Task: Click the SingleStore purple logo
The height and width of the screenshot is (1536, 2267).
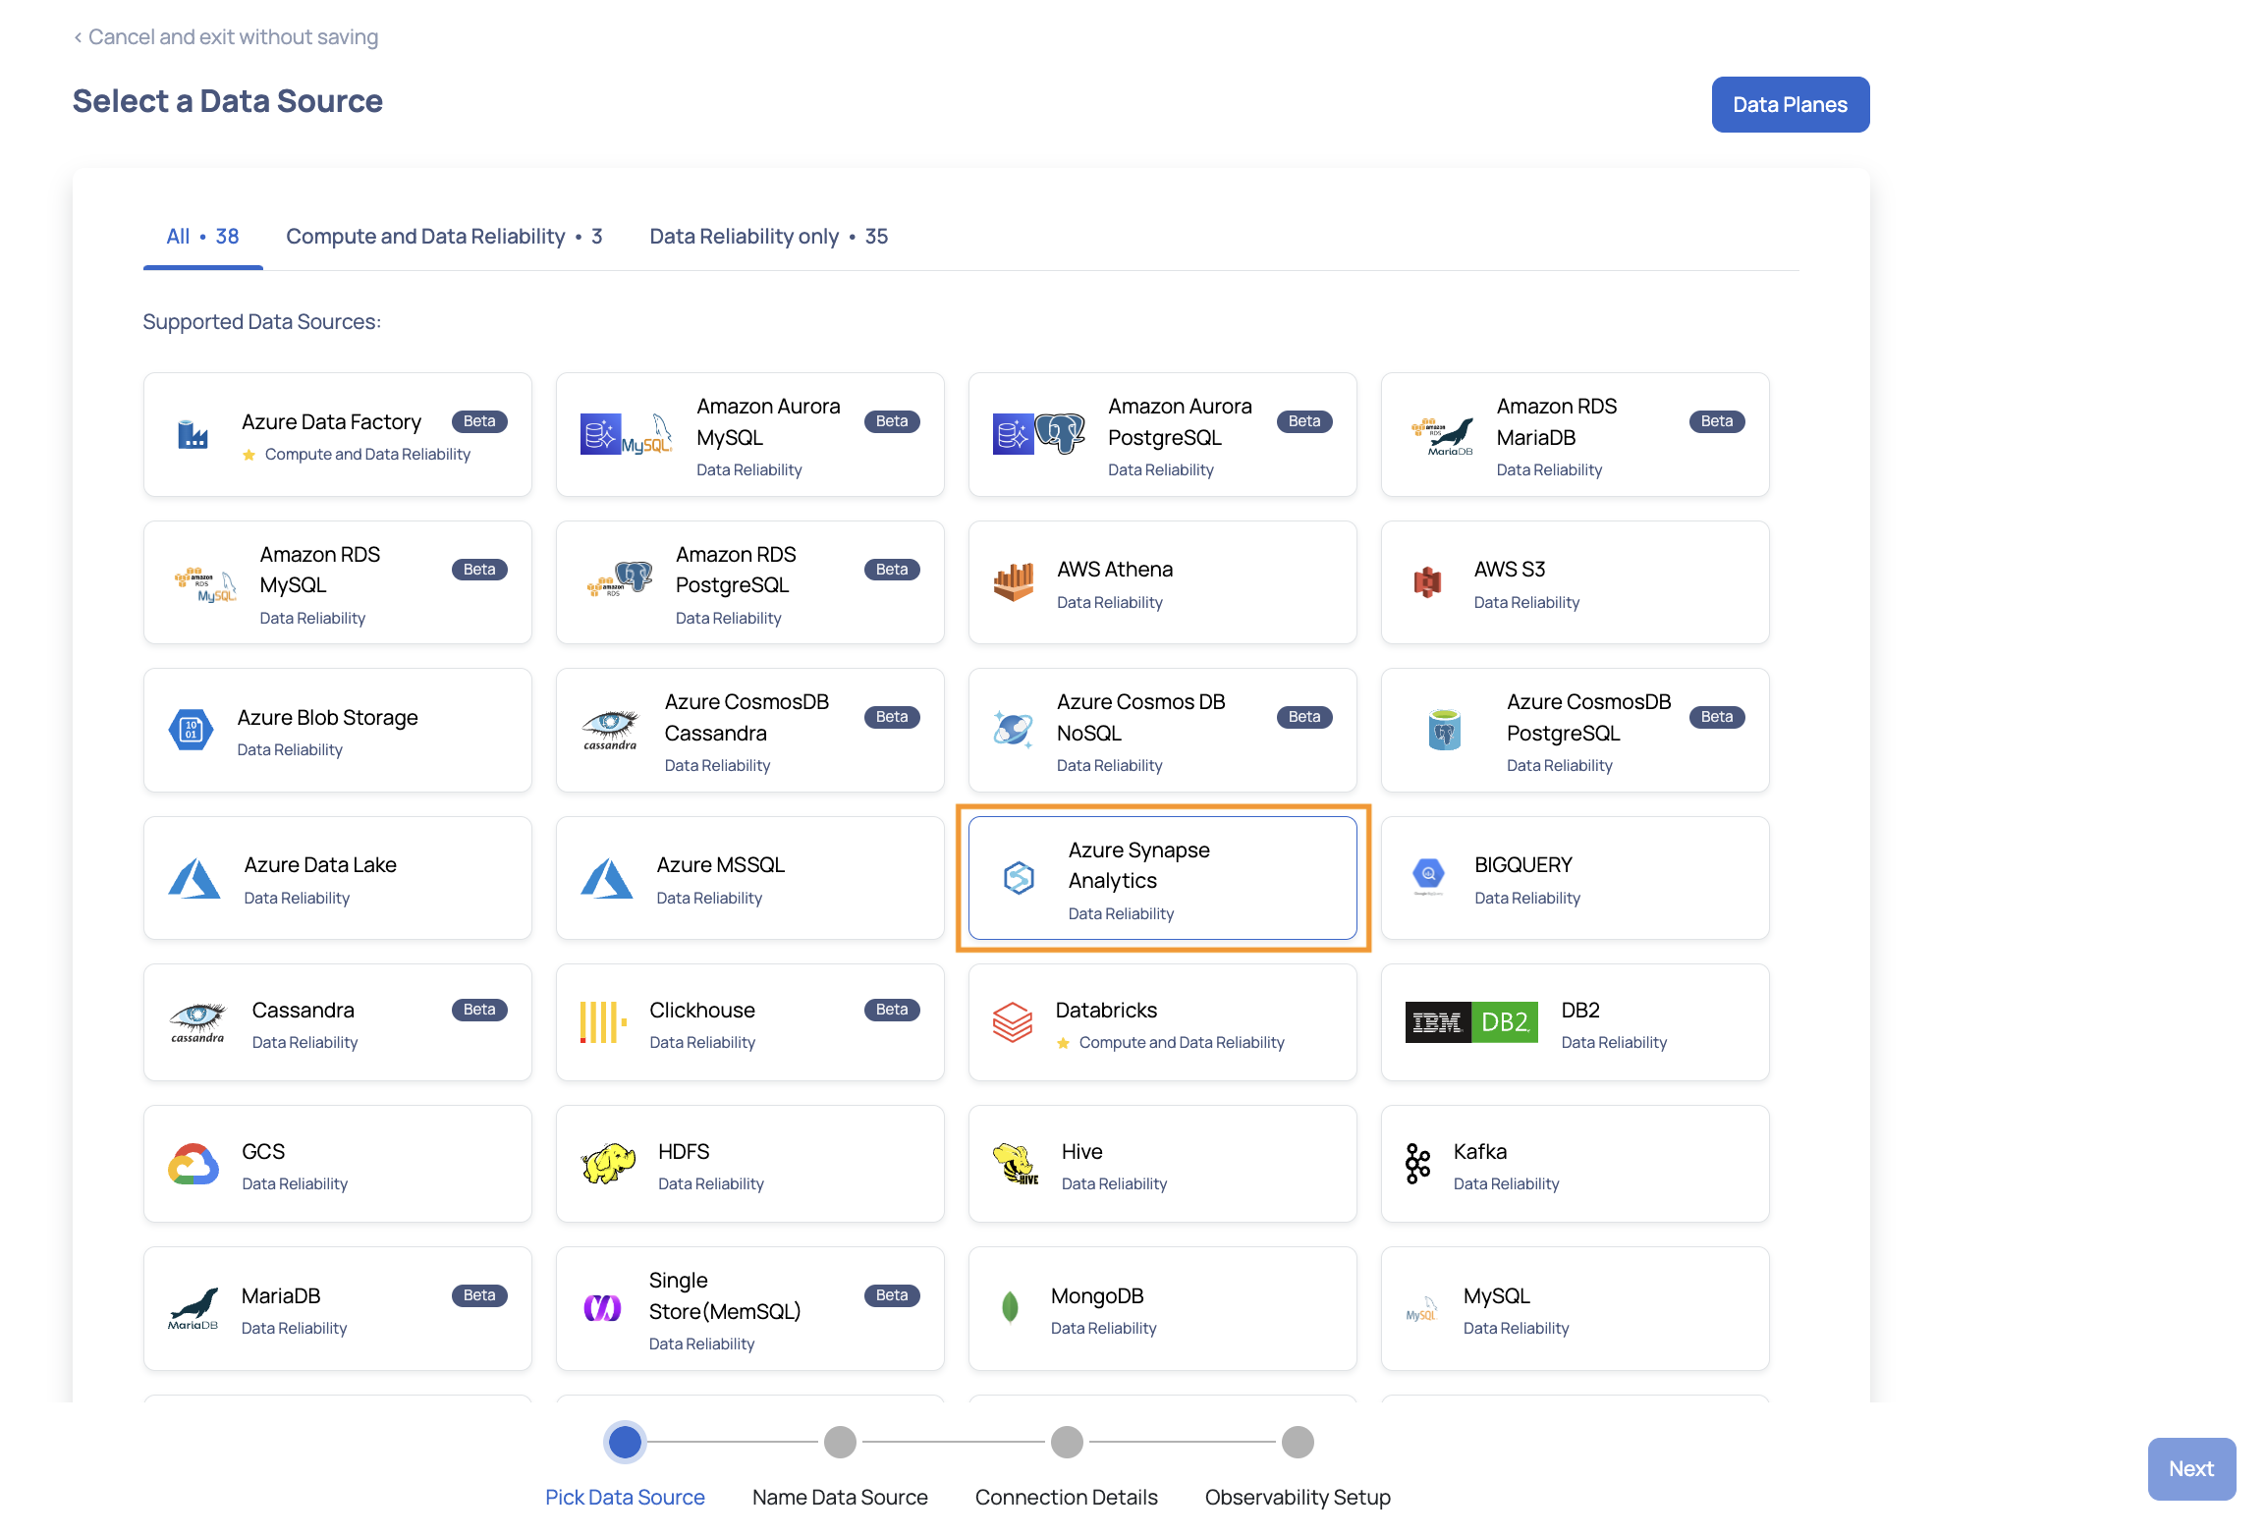Action: coord(602,1309)
